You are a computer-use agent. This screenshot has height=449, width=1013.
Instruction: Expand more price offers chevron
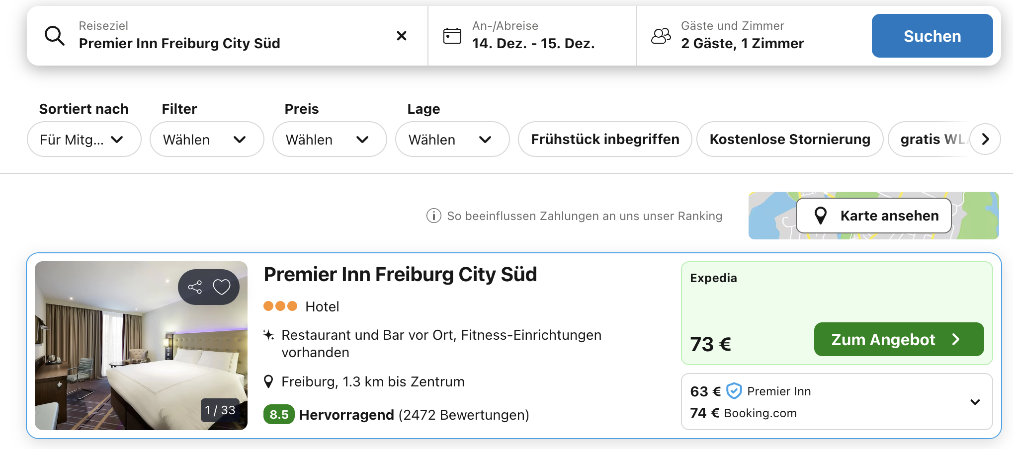tap(975, 402)
